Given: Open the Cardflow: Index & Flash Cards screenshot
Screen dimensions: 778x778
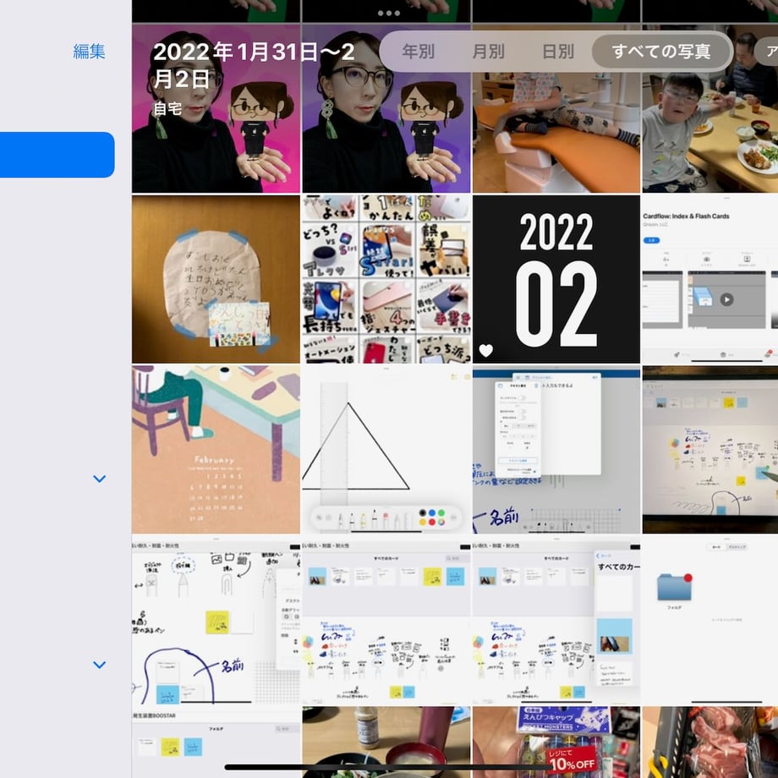Looking at the screenshot, I should pyautogui.click(x=710, y=279).
